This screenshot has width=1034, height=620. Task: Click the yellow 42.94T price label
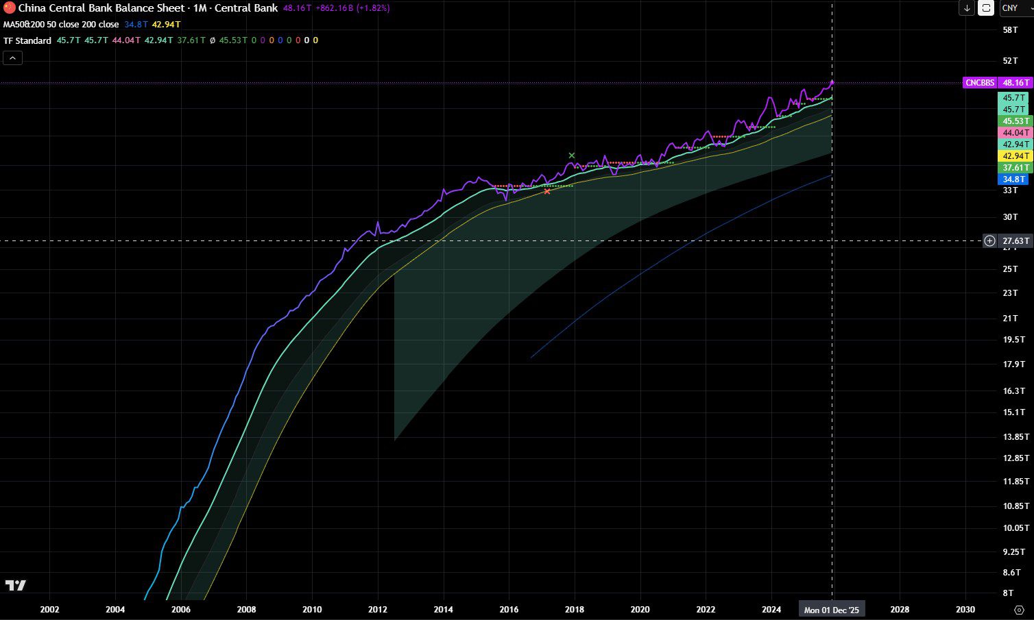tap(1013, 156)
